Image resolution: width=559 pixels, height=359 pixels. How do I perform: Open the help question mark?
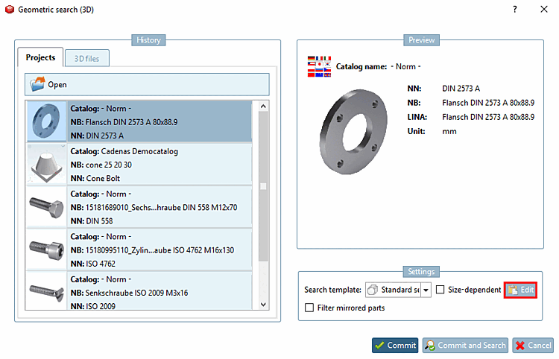[x=515, y=9]
